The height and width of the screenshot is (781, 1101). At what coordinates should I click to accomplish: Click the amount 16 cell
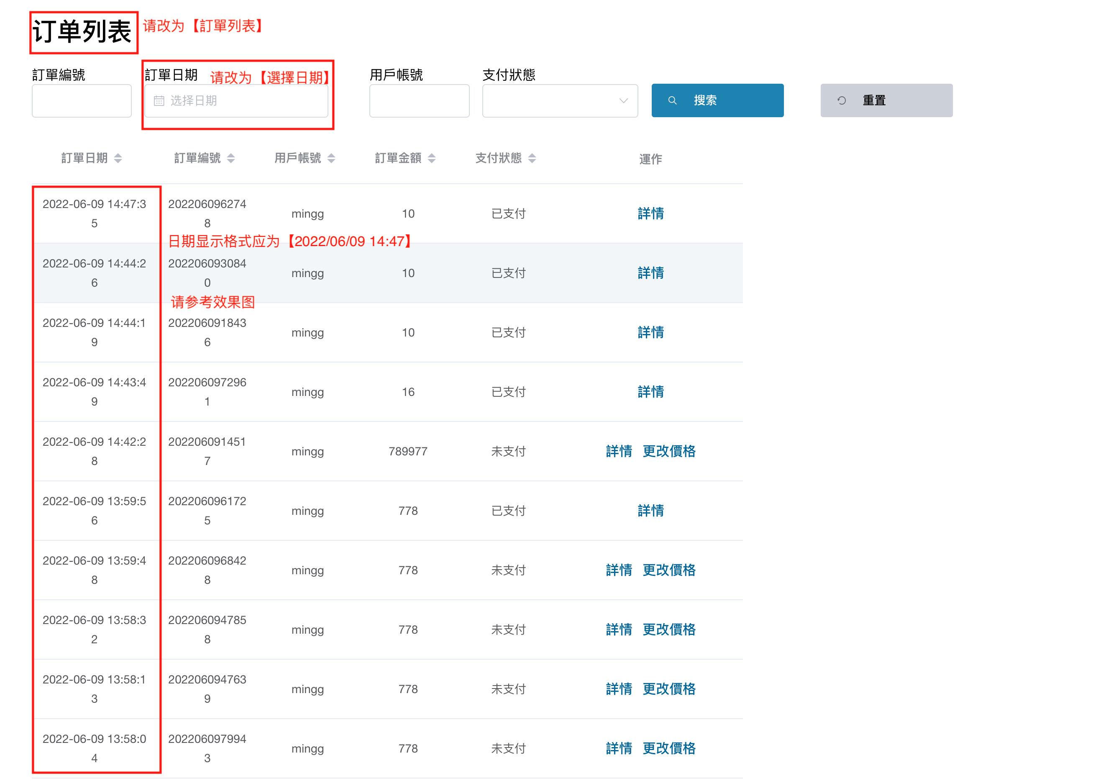[x=408, y=391]
